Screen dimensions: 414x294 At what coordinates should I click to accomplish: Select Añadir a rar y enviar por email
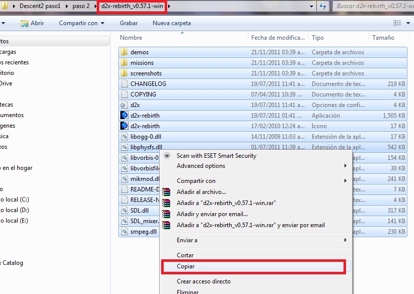[251, 225]
